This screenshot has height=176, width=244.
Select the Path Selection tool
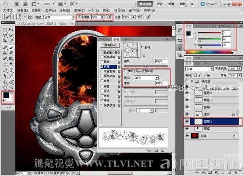pos(5,76)
